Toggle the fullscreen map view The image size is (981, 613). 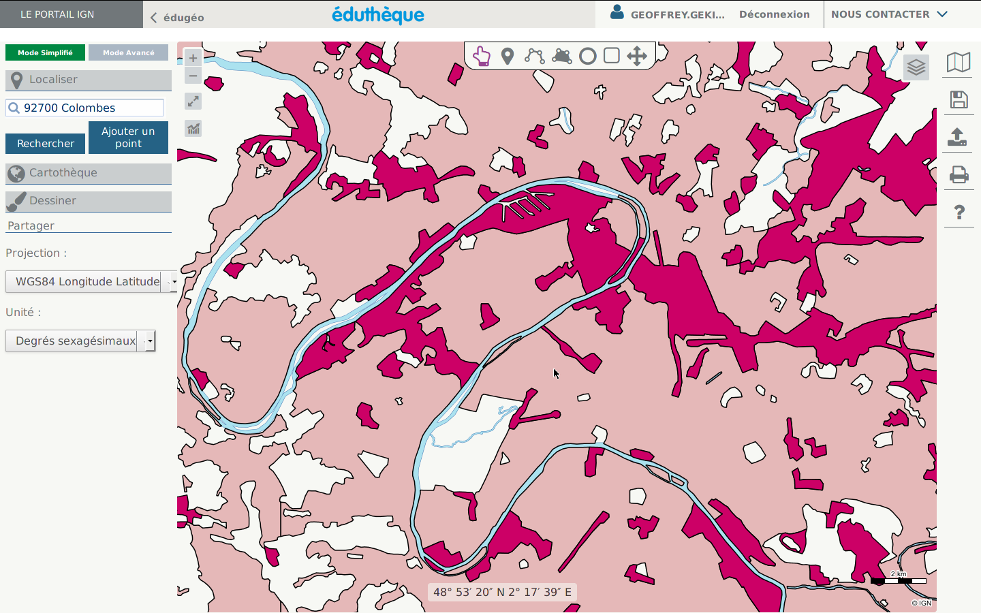193,101
